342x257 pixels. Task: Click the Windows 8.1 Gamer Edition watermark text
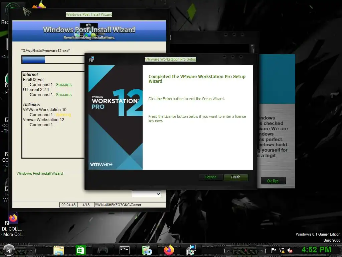coord(318,234)
